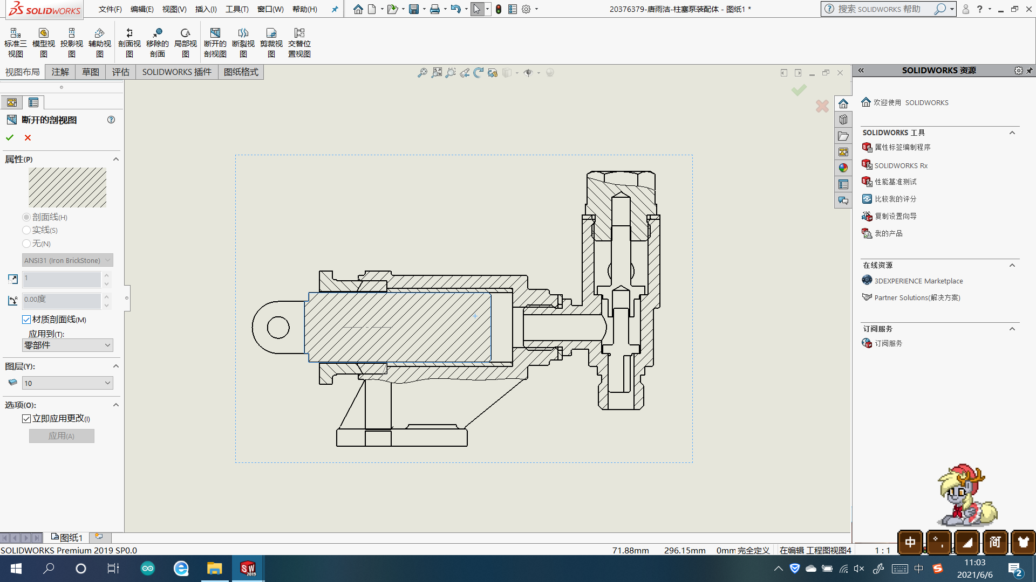1036x582 pixels.
Task: Open 3DEXPERIENCE Marketplace link
Action: (x=918, y=281)
